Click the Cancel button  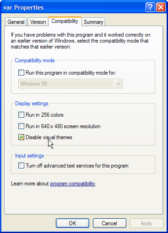[x=109, y=223]
